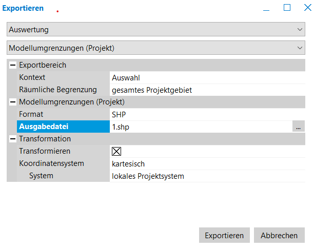
Task: Collapse the Exportbereich section
Action: (x=12, y=65)
